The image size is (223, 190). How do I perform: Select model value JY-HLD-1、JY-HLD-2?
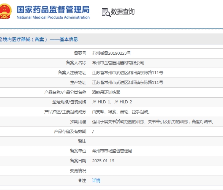coord(112,102)
